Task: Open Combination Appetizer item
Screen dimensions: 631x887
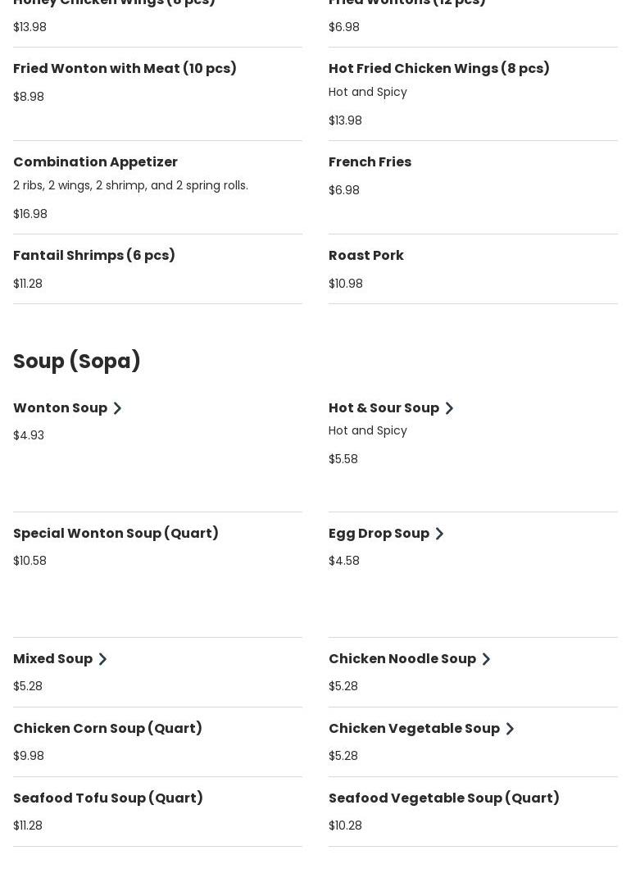Action: (95, 162)
